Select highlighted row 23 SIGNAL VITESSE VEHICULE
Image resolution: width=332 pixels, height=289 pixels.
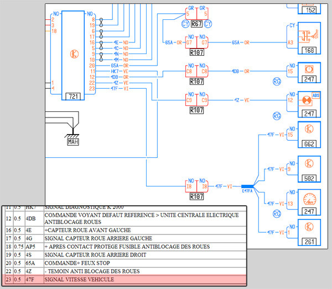pyautogui.click(x=126, y=280)
